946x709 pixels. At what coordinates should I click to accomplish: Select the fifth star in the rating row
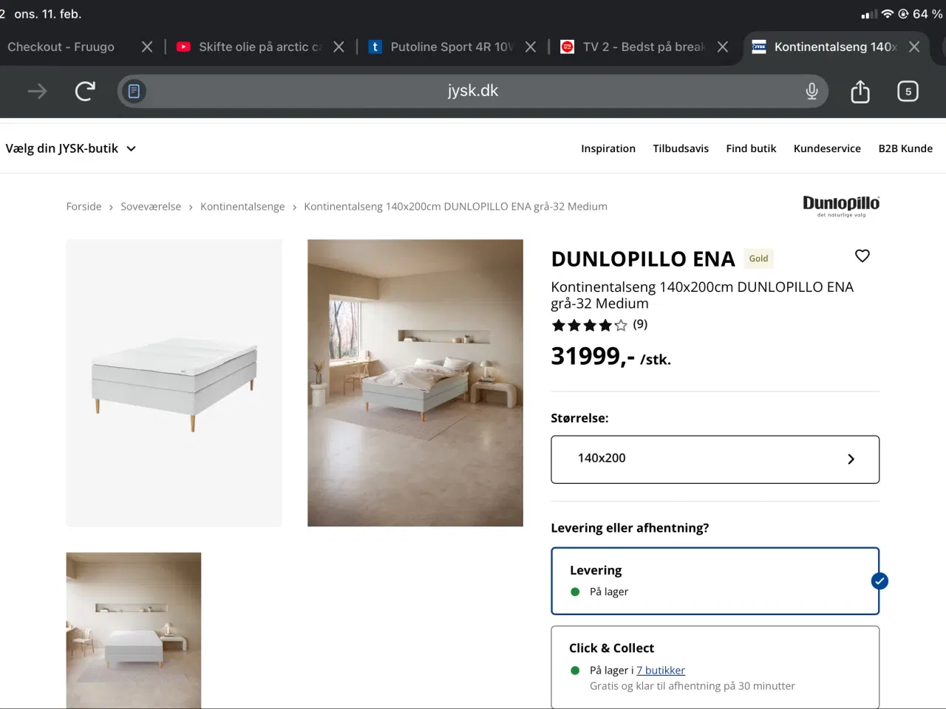click(x=621, y=324)
